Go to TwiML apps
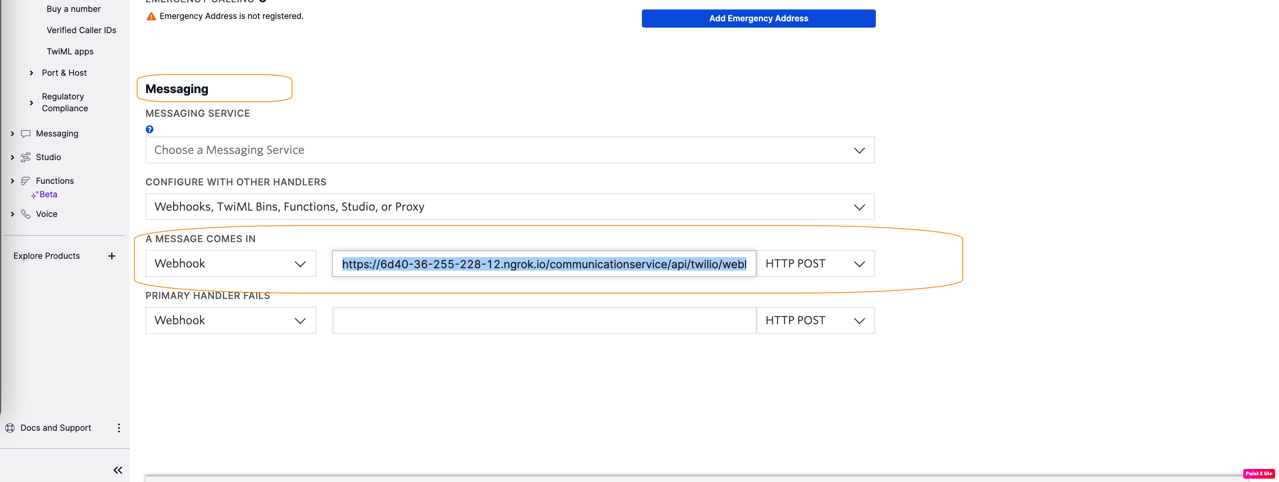Viewport: 1279px width, 482px height. point(70,52)
